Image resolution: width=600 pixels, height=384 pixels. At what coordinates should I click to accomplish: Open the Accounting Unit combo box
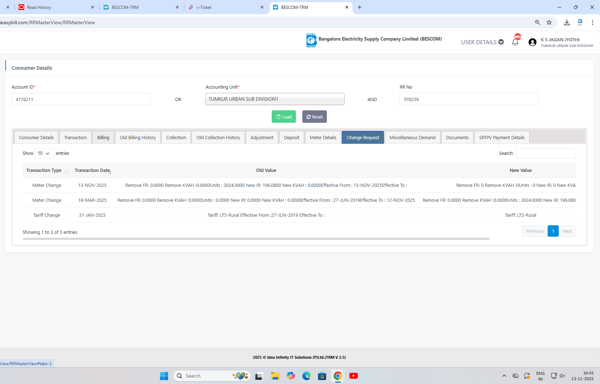(275, 99)
